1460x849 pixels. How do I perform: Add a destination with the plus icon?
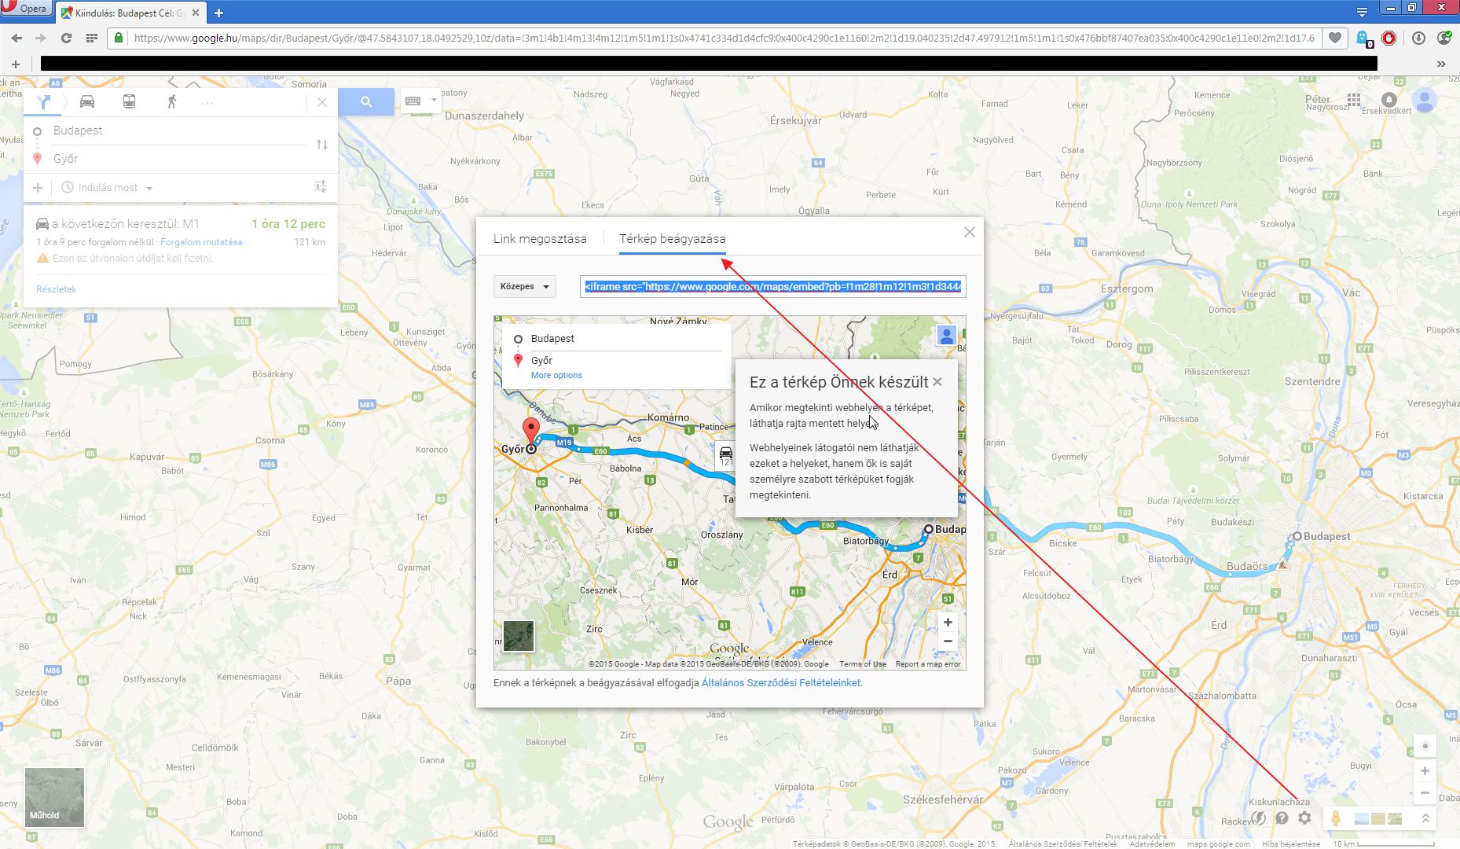pyautogui.click(x=38, y=187)
